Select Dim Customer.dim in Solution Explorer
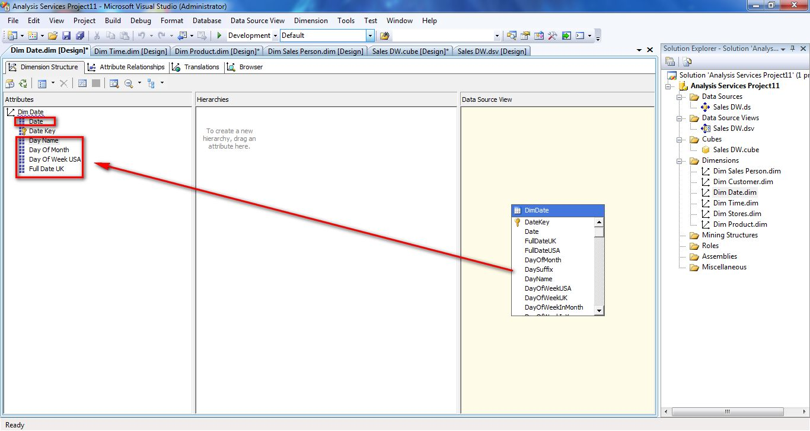Image resolution: width=810 pixels, height=431 pixels. [742, 182]
